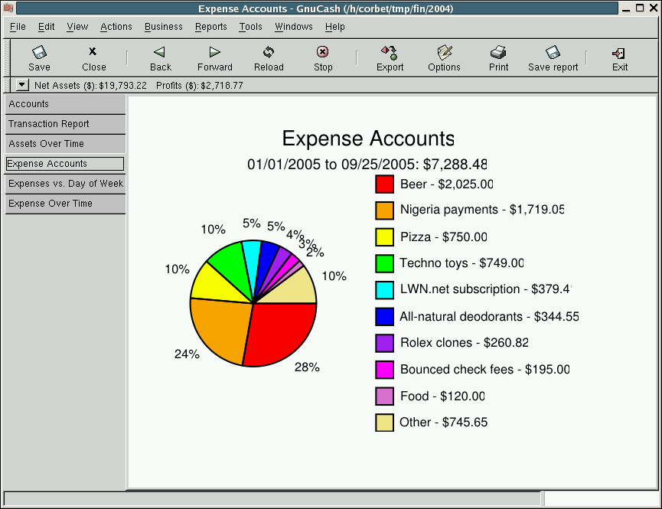This screenshot has width=662, height=509.
Task: Click the Save toolbar icon
Action: (x=39, y=53)
